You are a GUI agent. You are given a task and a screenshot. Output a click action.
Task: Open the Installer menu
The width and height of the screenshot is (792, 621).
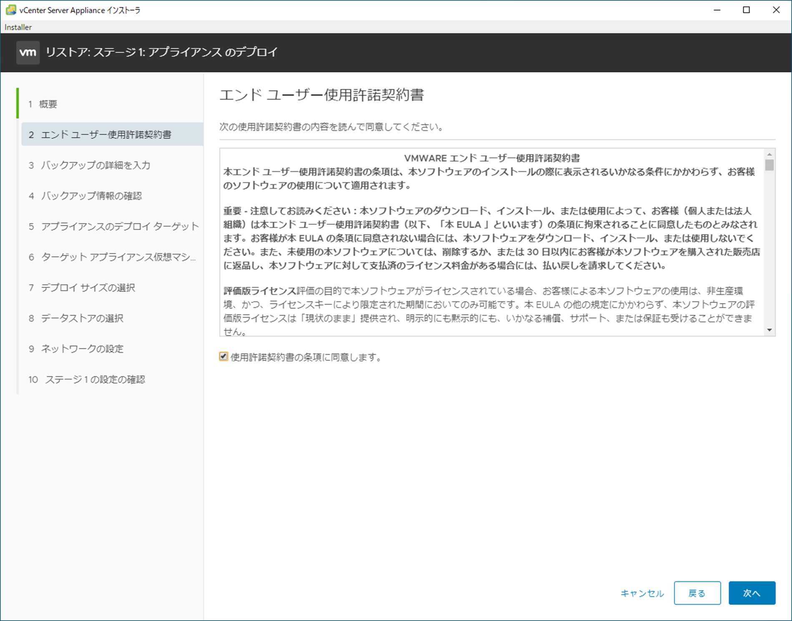point(18,27)
